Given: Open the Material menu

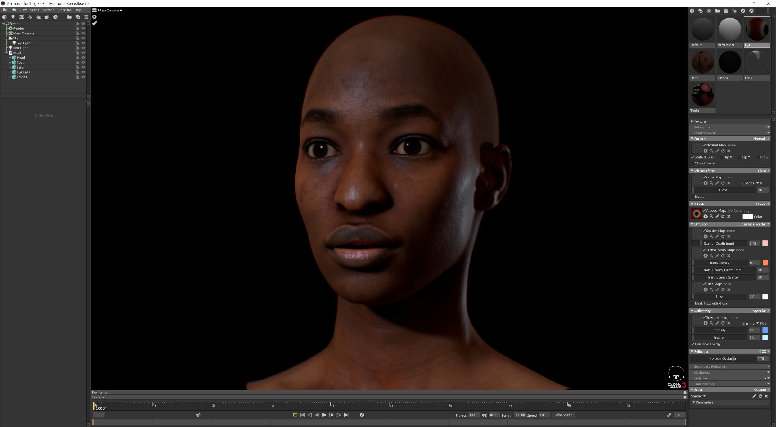Looking at the screenshot, I should [x=49, y=10].
